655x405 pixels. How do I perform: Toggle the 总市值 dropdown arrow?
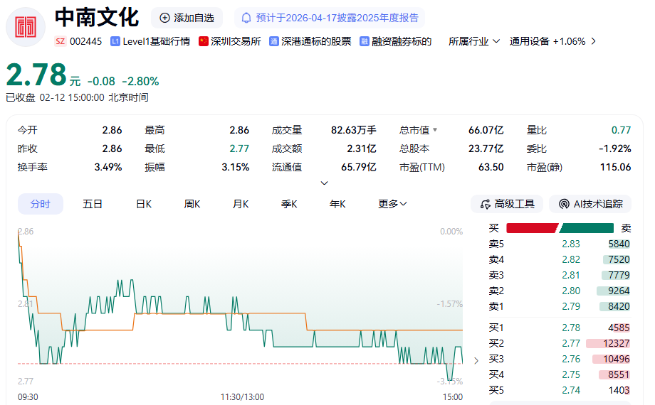pos(435,131)
